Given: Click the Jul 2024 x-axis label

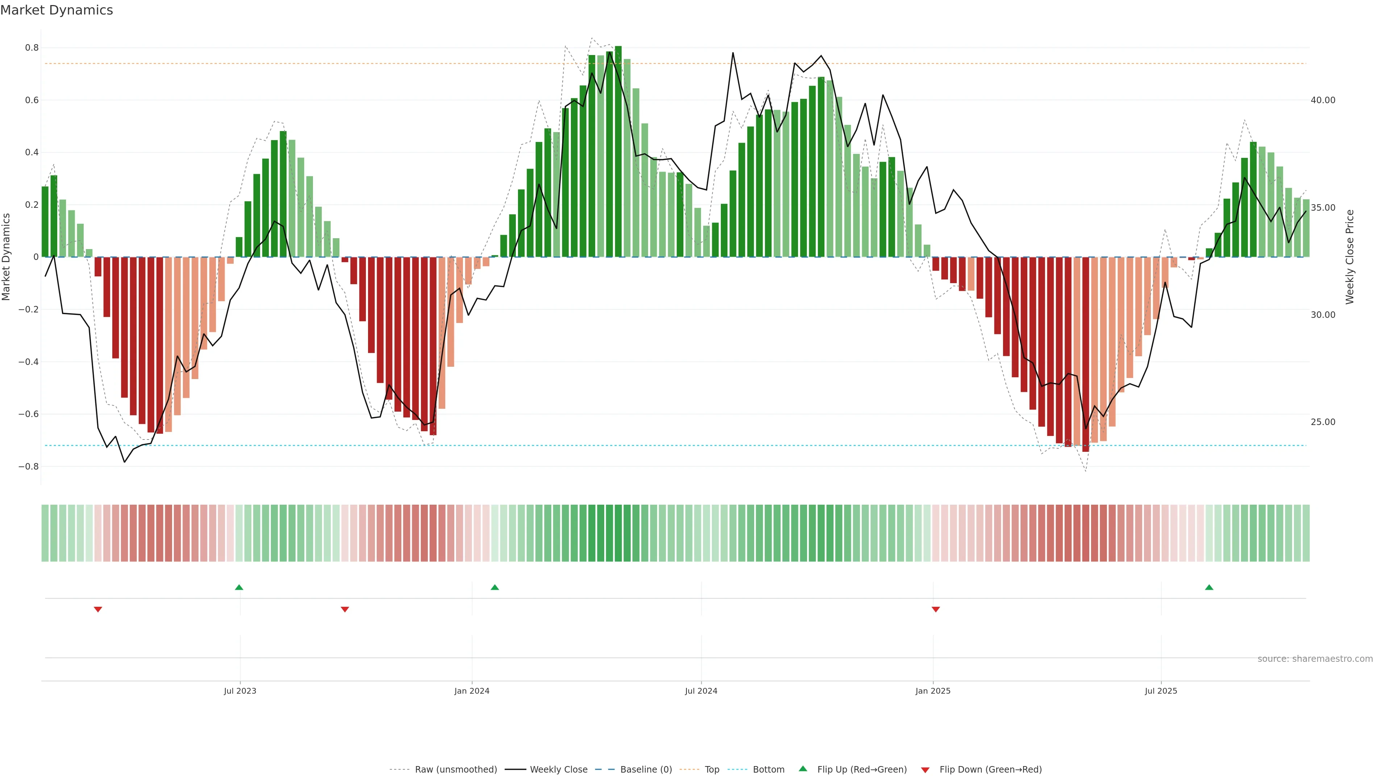Looking at the screenshot, I should (701, 691).
